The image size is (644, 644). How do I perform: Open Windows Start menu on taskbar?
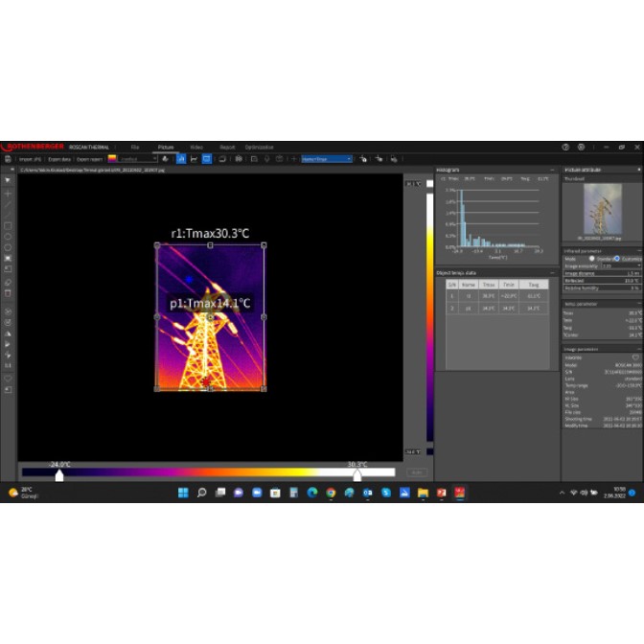click(x=183, y=493)
